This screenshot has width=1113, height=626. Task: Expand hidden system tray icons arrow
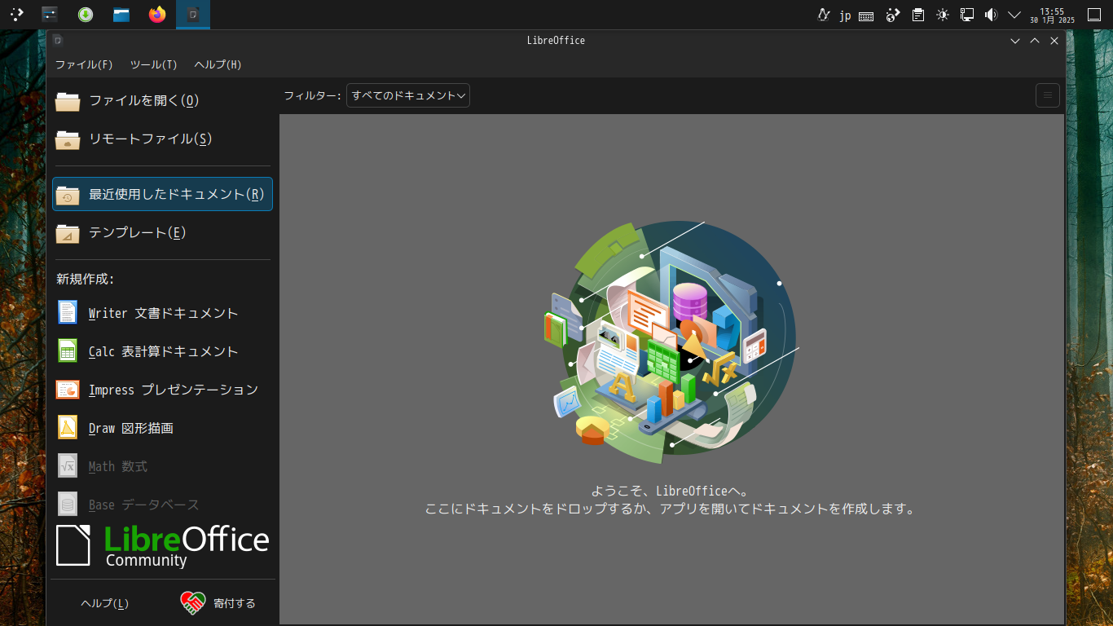(x=1014, y=15)
